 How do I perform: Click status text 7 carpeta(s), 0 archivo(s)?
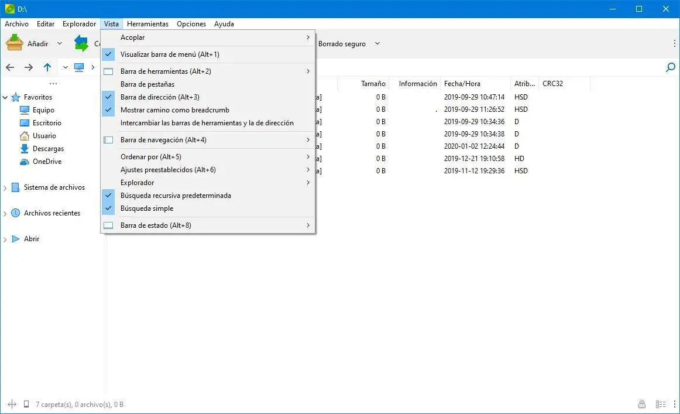click(x=80, y=405)
